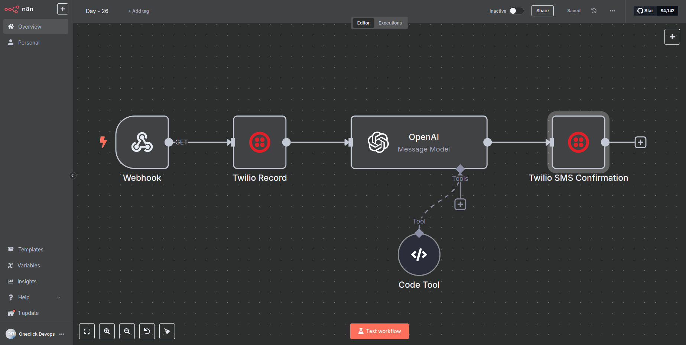Select the Twilio Record node
This screenshot has width=686, height=345.
tap(260, 142)
